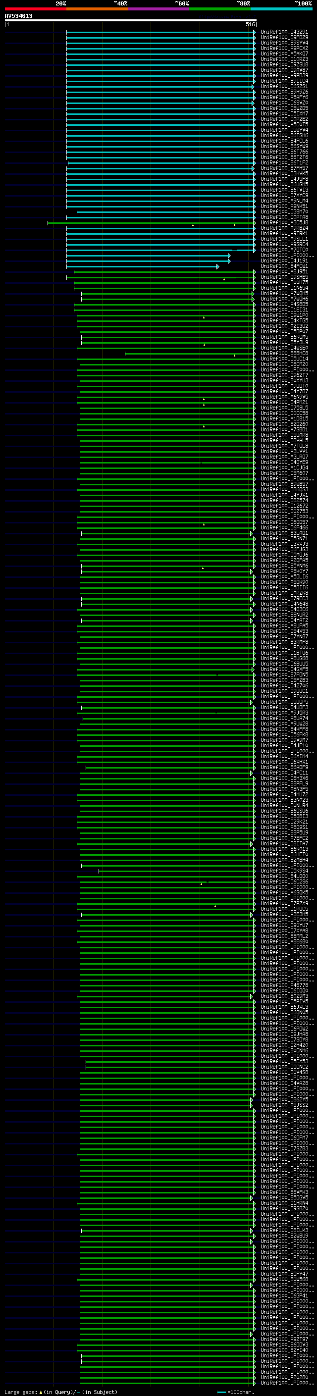Open hit UniRef100_Q12672

point(284,506)
